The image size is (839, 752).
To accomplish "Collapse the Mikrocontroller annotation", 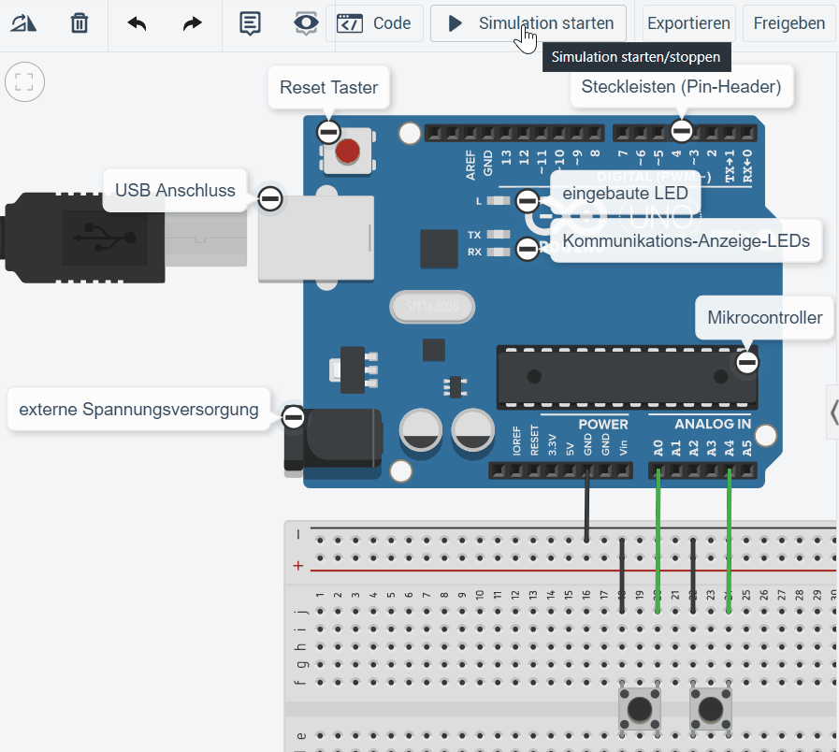I will (748, 360).
